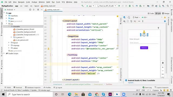Viewport: 173px width, 97px height.
Task: Click the Make Project hammer icon
Action: tap(82, 6)
